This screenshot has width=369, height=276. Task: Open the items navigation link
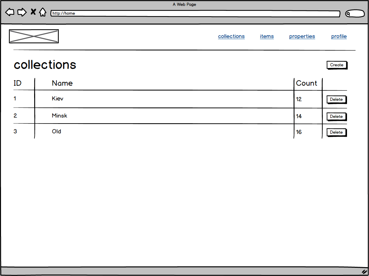click(x=267, y=36)
